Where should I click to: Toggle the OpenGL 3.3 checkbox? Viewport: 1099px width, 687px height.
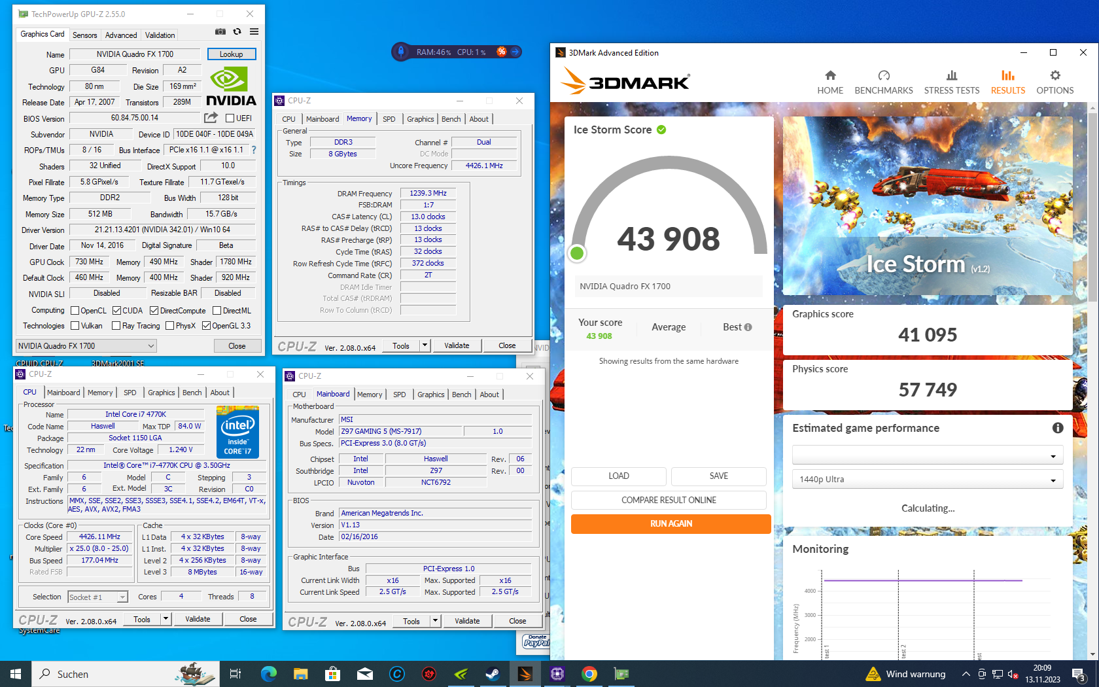[x=206, y=326]
